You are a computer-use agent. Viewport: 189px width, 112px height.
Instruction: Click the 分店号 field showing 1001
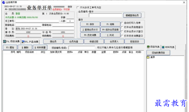63,32
